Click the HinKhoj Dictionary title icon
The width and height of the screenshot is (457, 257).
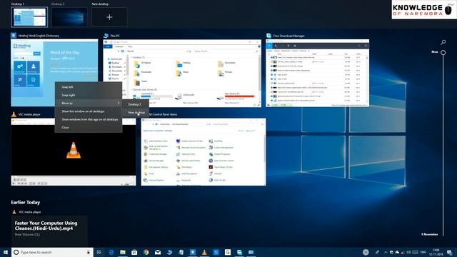pos(14,35)
